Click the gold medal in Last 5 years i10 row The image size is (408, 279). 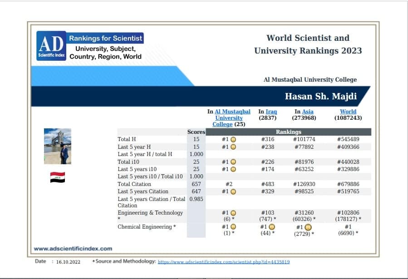(233, 169)
